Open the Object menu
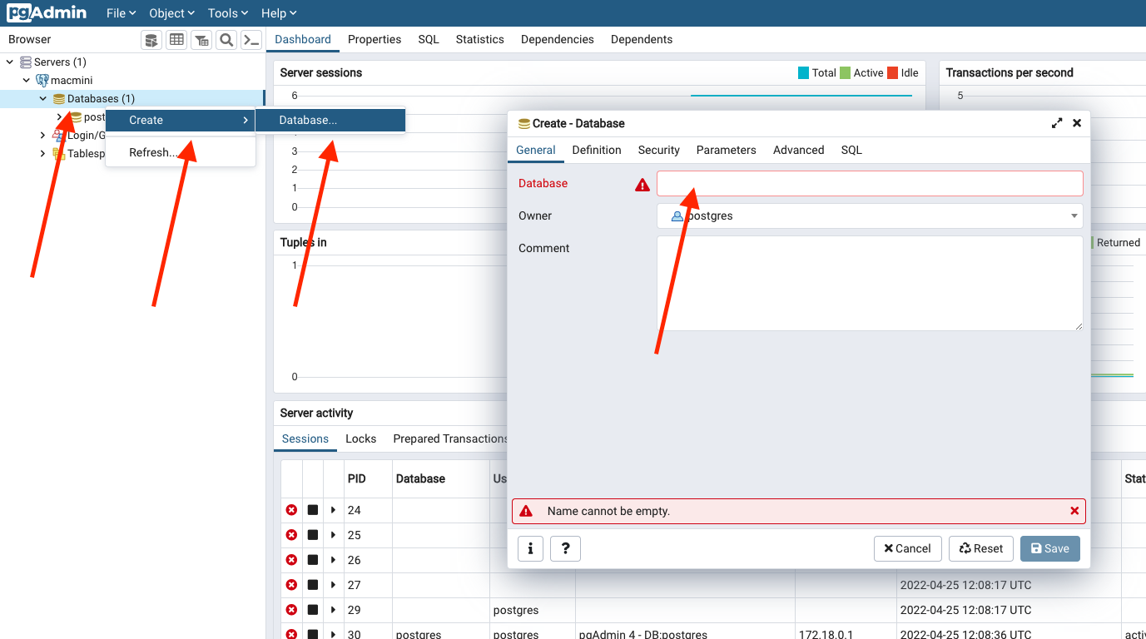 click(x=171, y=13)
